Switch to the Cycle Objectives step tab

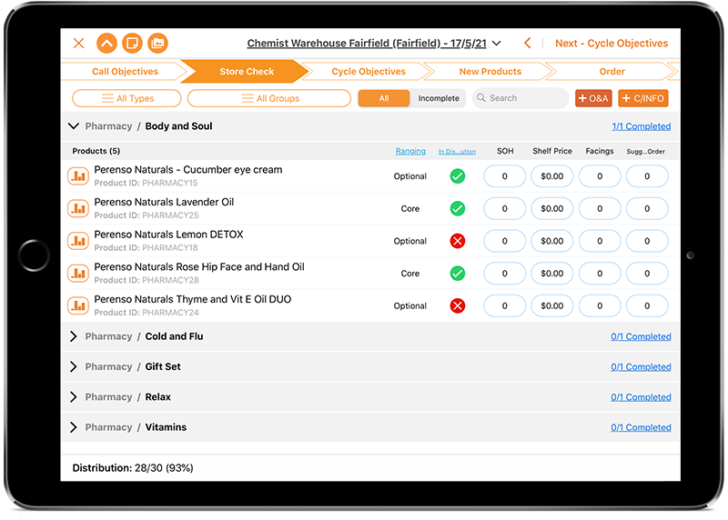pos(369,71)
